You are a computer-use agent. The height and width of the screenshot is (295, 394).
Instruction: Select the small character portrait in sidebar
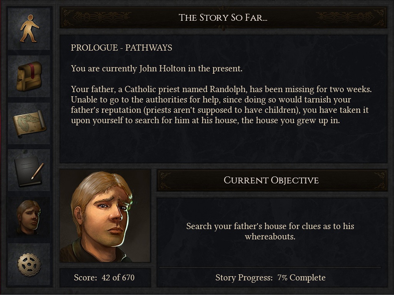pyautogui.click(x=29, y=217)
